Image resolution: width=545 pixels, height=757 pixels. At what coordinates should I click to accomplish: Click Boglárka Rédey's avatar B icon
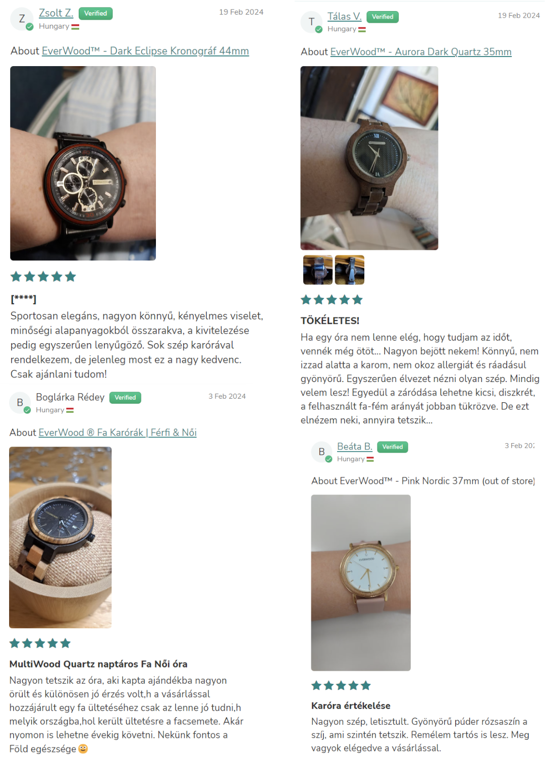(x=20, y=403)
